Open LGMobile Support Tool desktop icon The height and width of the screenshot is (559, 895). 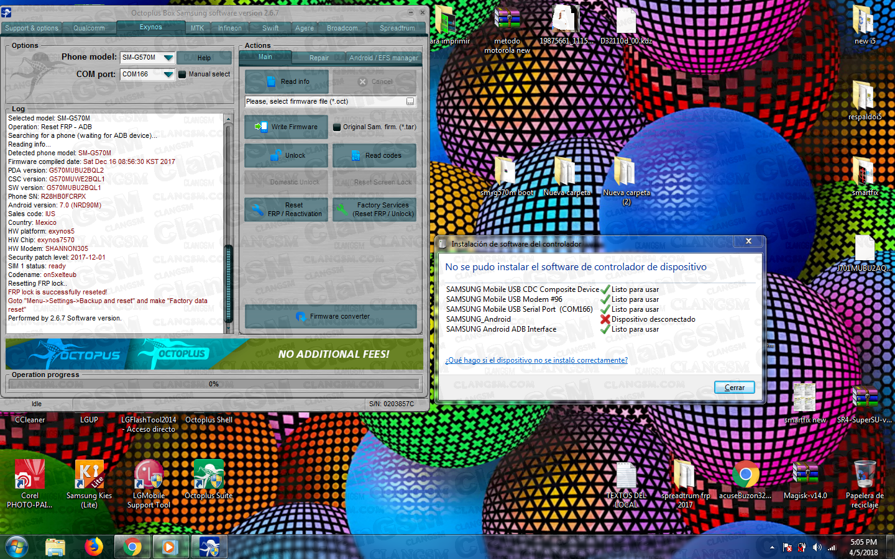[149, 484]
